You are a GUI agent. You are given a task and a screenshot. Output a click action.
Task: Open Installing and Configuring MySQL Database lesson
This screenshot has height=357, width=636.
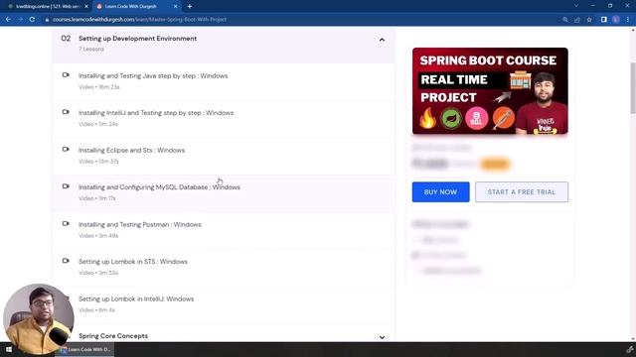(x=159, y=187)
